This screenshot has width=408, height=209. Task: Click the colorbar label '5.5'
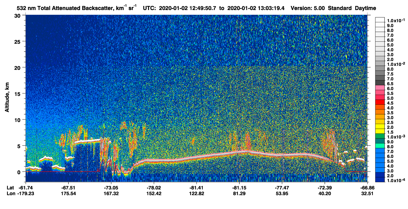[390, 93]
